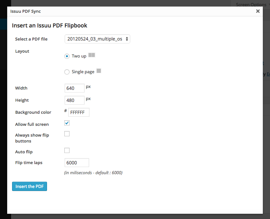Enable Always show flip buttons checkbox

point(67,134)
